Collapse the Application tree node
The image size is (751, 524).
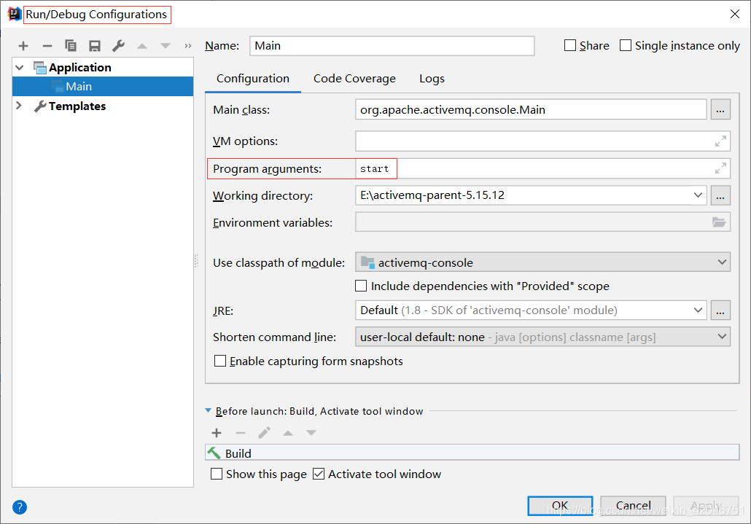[19, 67]
